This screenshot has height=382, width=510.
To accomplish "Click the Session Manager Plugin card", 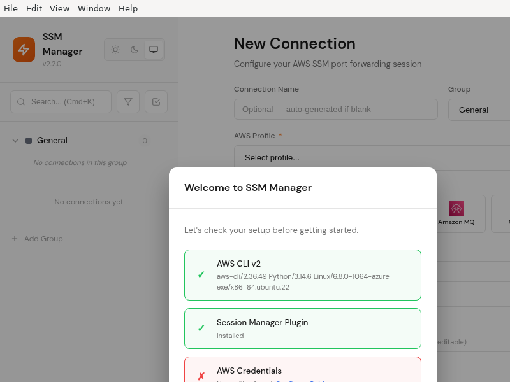I will pos(303,329).
